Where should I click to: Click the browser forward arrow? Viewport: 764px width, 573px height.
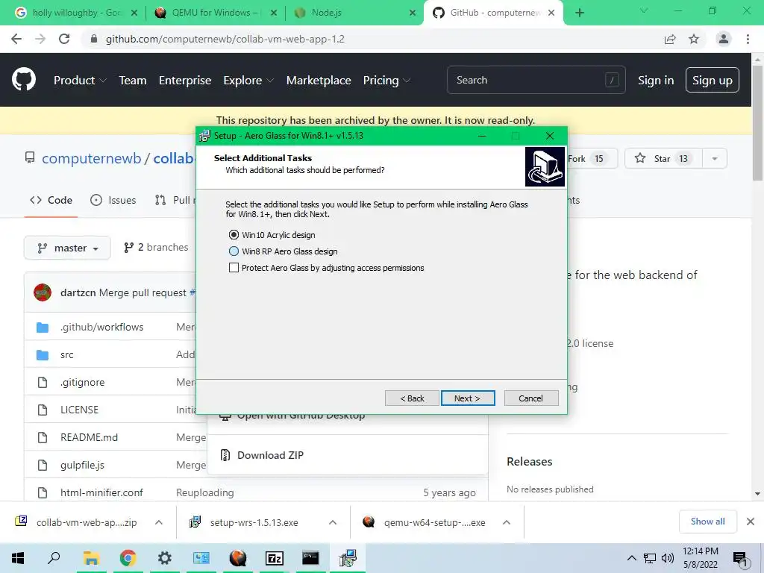tap(40, 39)
